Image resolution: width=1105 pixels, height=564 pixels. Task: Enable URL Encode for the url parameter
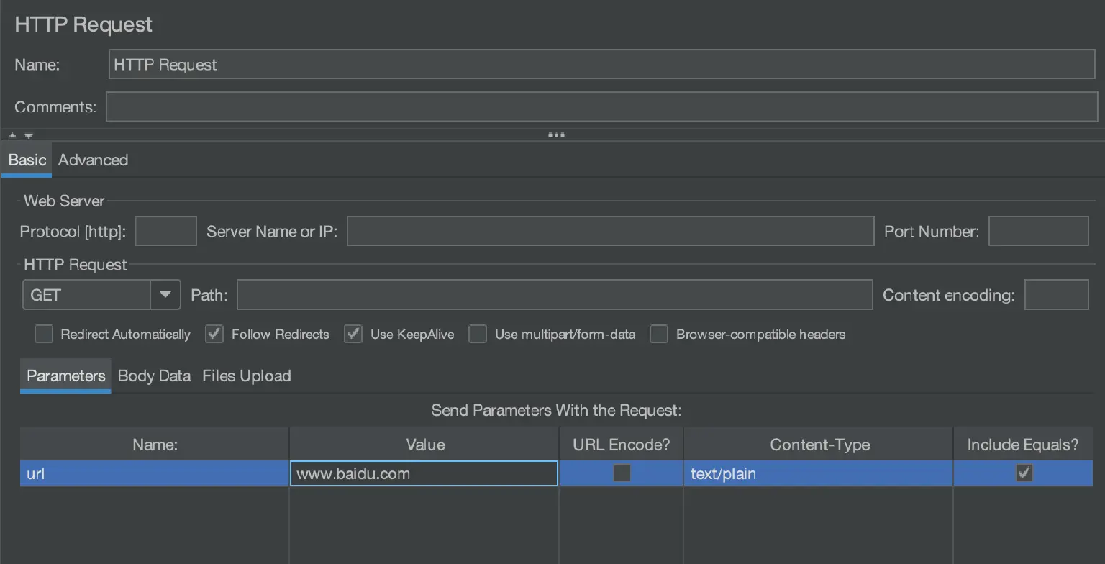(620, 473)
